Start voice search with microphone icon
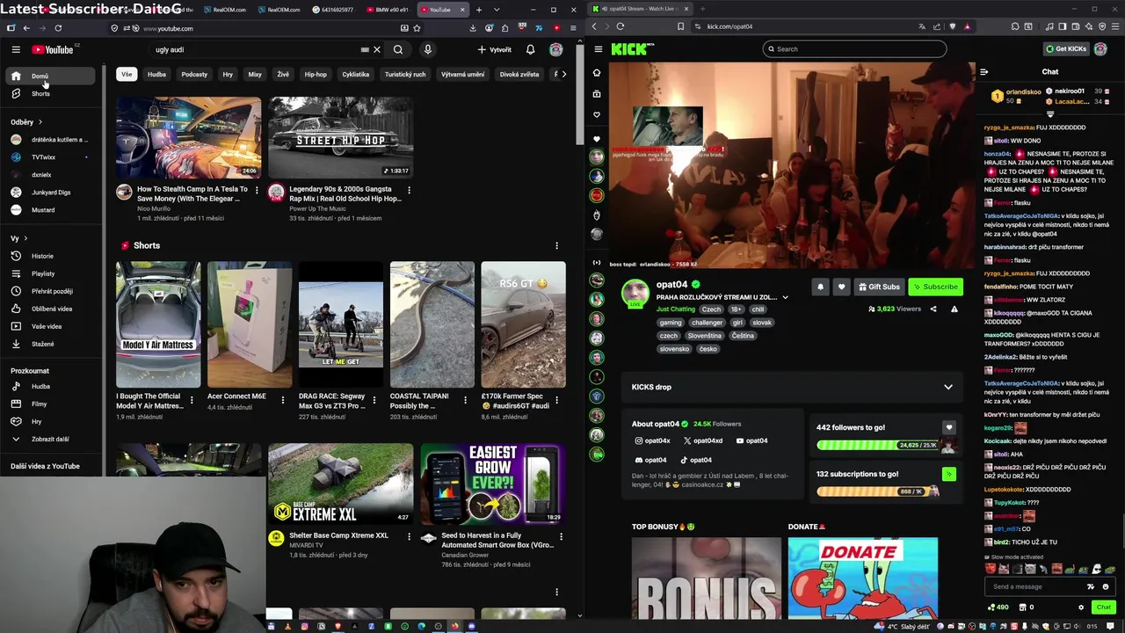 (427, 50)
